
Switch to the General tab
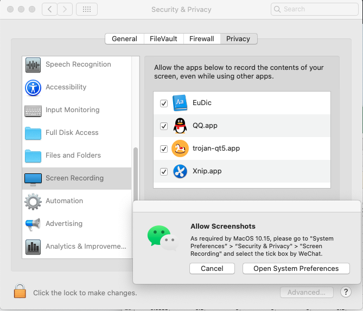[x=124, y=38]
